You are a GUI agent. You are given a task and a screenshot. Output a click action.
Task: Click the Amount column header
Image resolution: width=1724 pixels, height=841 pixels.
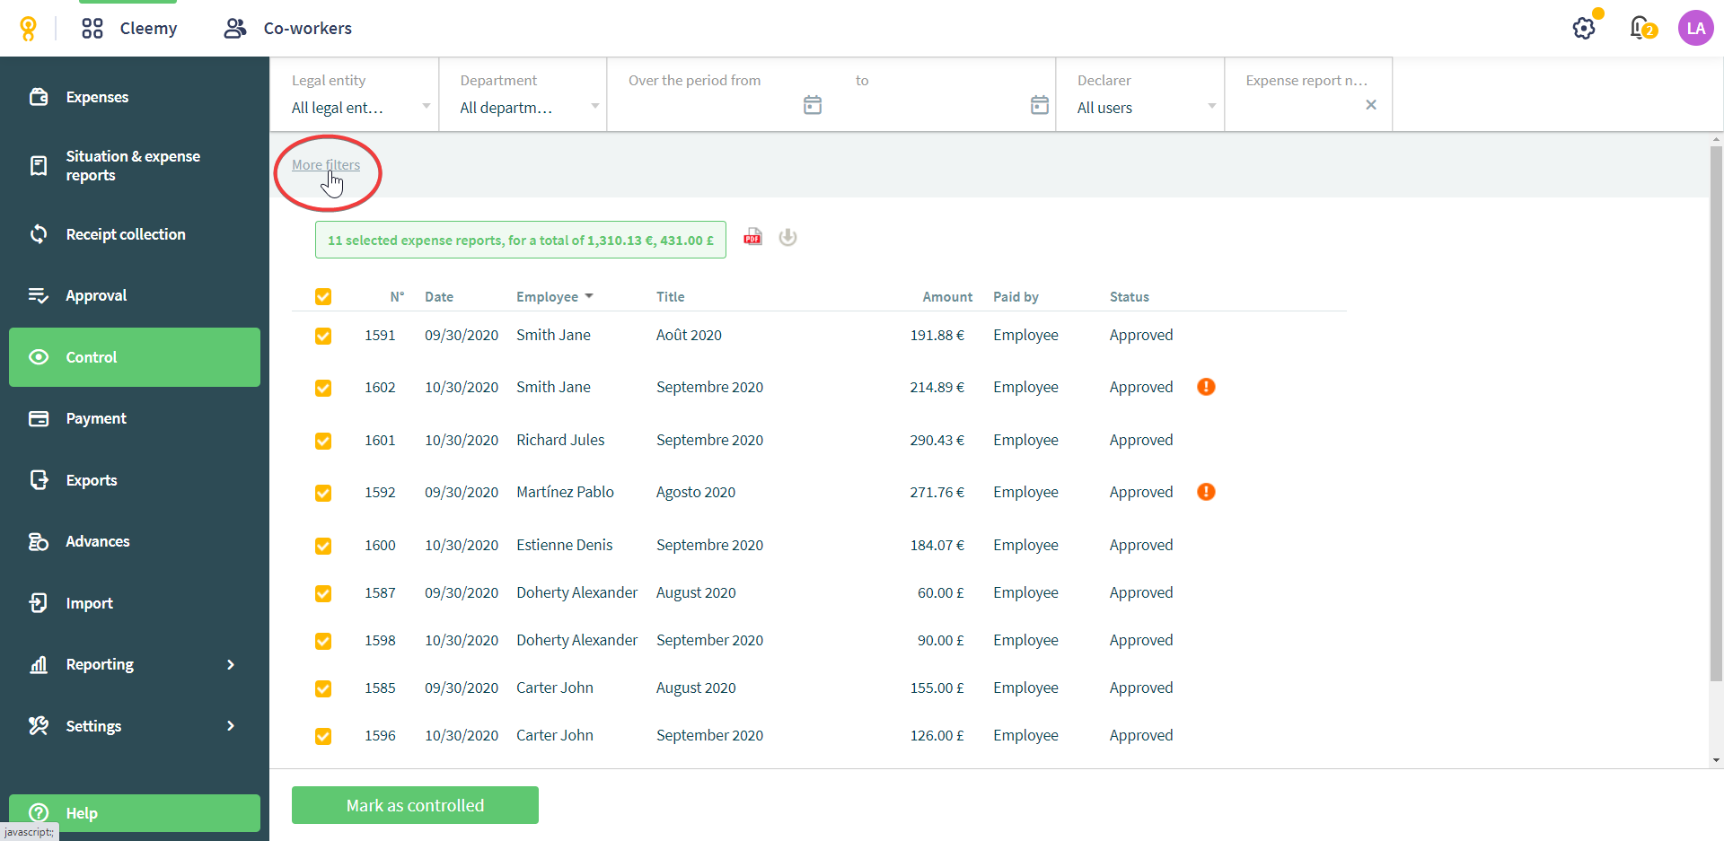947,297
